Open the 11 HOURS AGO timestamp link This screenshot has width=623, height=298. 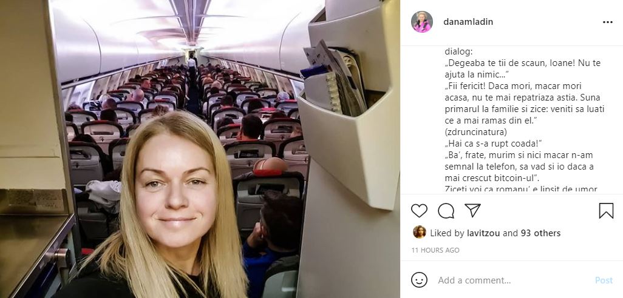(435, 250)
